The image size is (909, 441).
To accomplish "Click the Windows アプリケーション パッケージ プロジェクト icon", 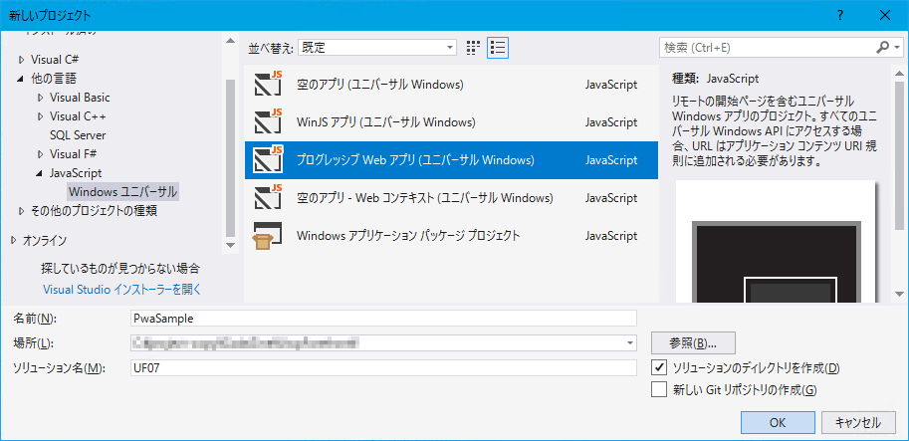I will pyautogui.click(x=268, y=236).
